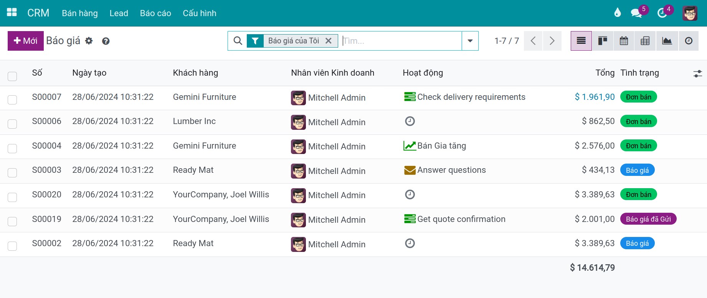Click the Mới button to create quotation
707x298 pixels.
point(26,41)
